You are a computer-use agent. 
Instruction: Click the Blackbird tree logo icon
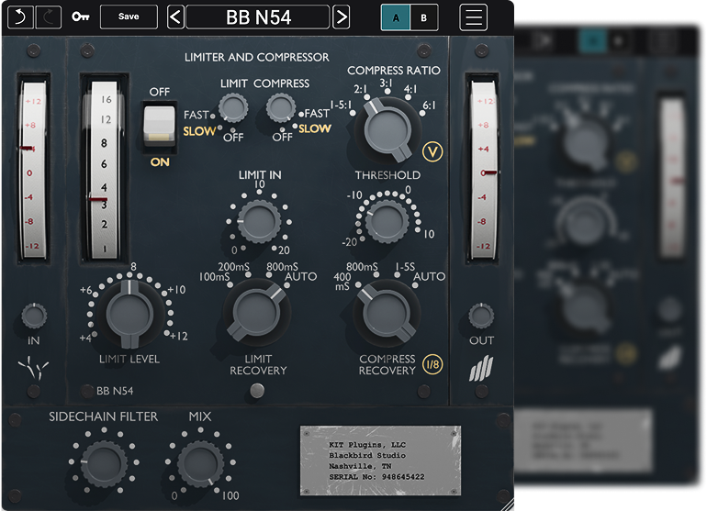[32, 372]
